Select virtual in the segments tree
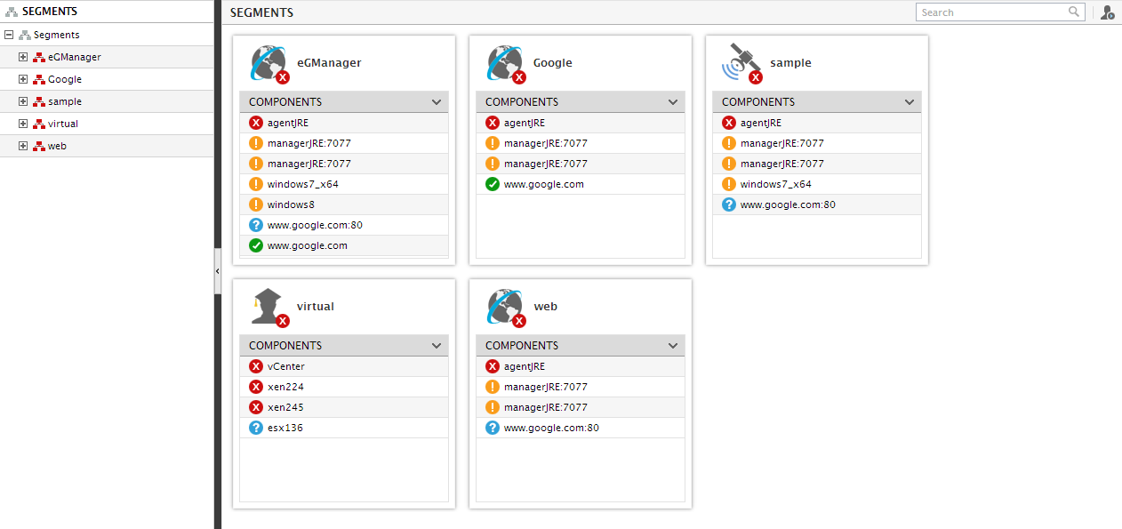1122x529 pixels. click(63, 124)
